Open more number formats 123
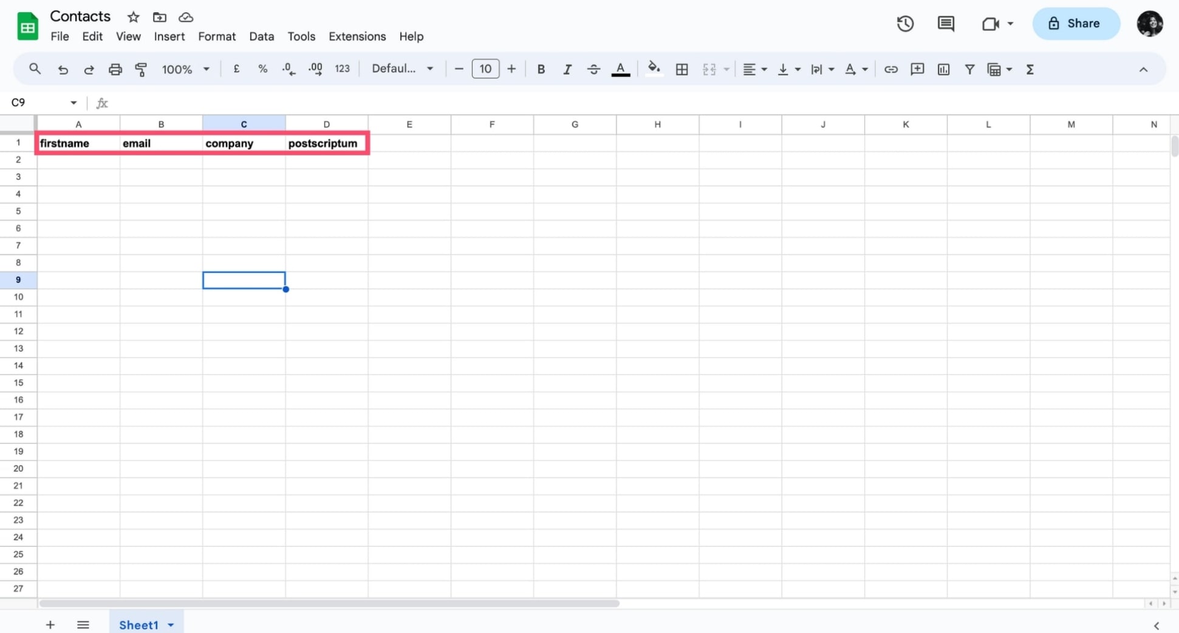Screen dimensions: 1179x633 click(x=342, y=69)
